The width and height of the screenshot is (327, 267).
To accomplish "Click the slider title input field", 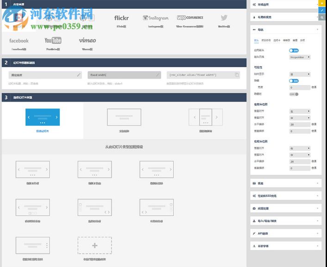I will pos(45,75).
